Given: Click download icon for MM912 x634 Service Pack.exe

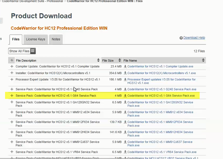Looking at the screenshot, I should pos(125,112).
